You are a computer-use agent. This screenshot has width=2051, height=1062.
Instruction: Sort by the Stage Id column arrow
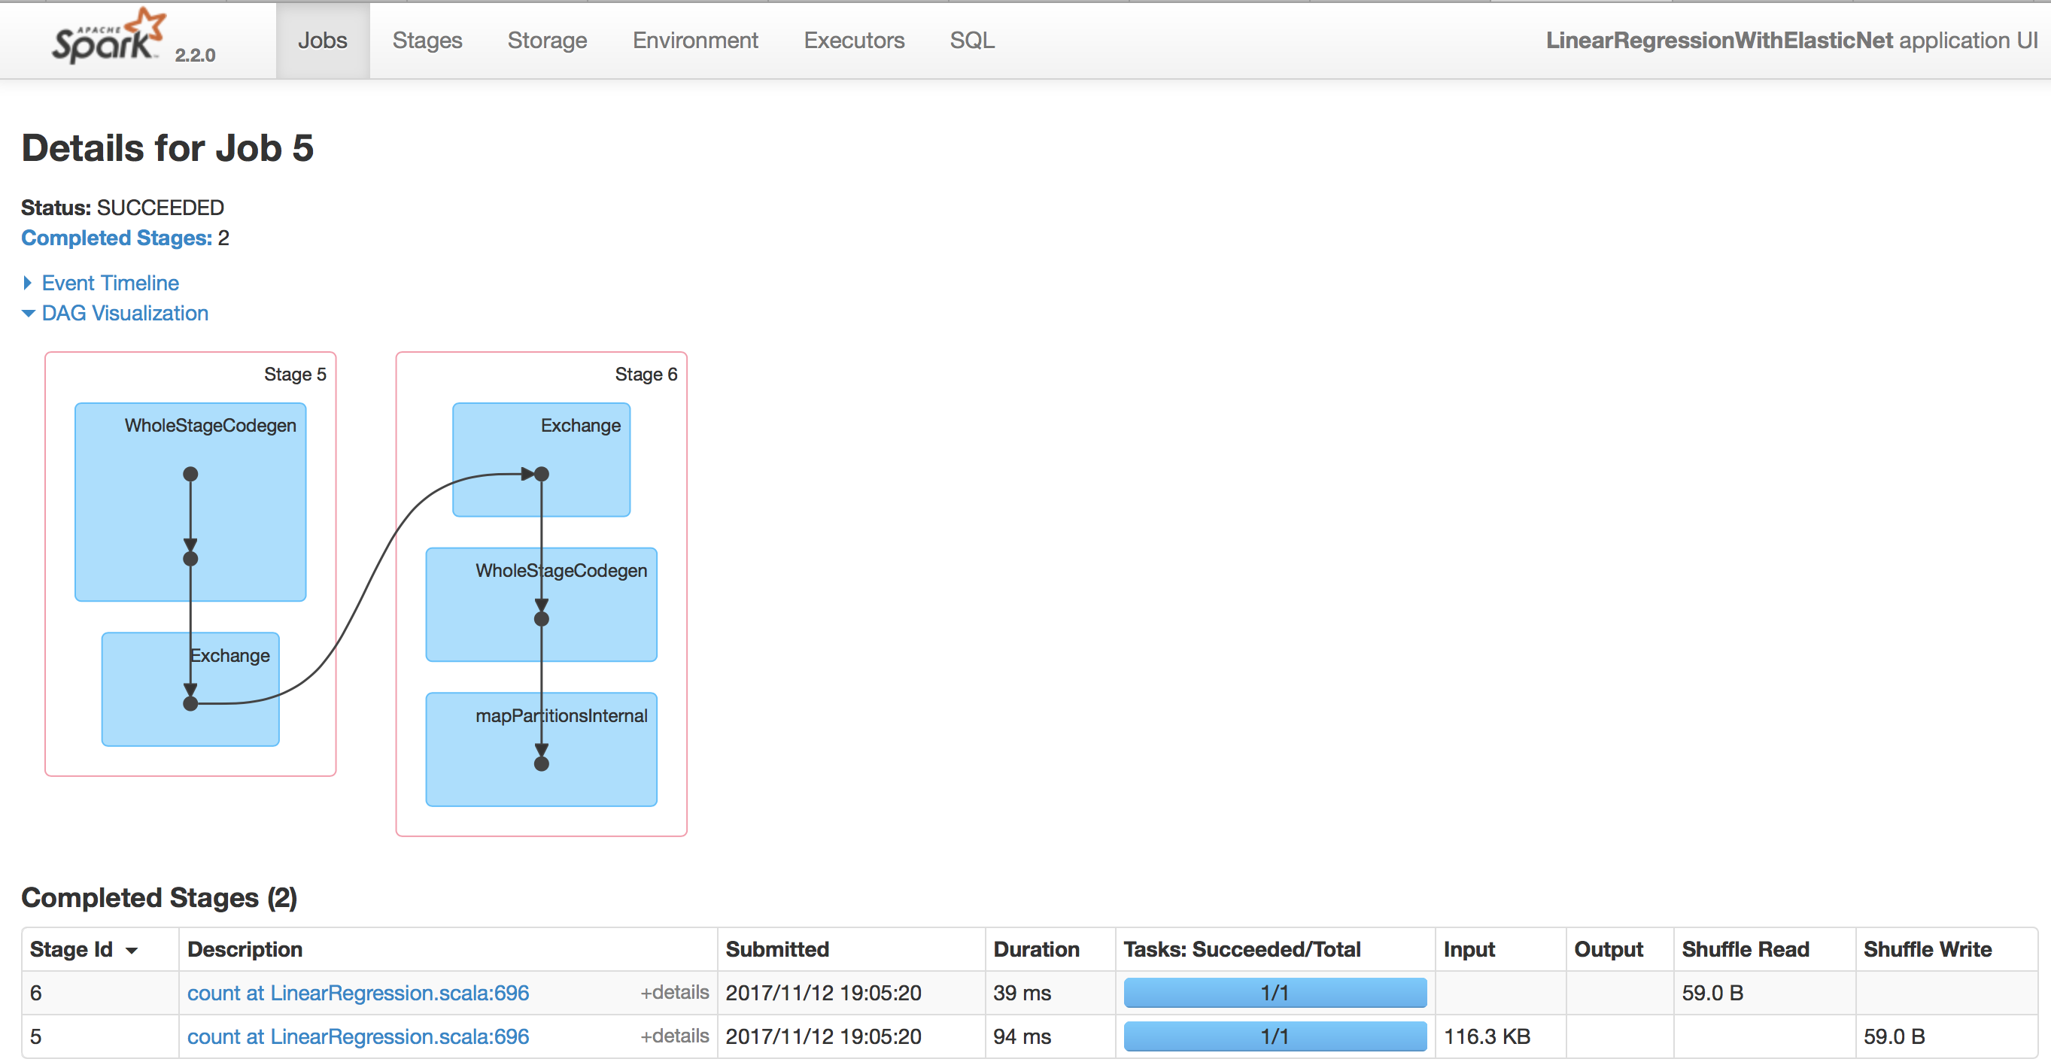pos(132,950)
